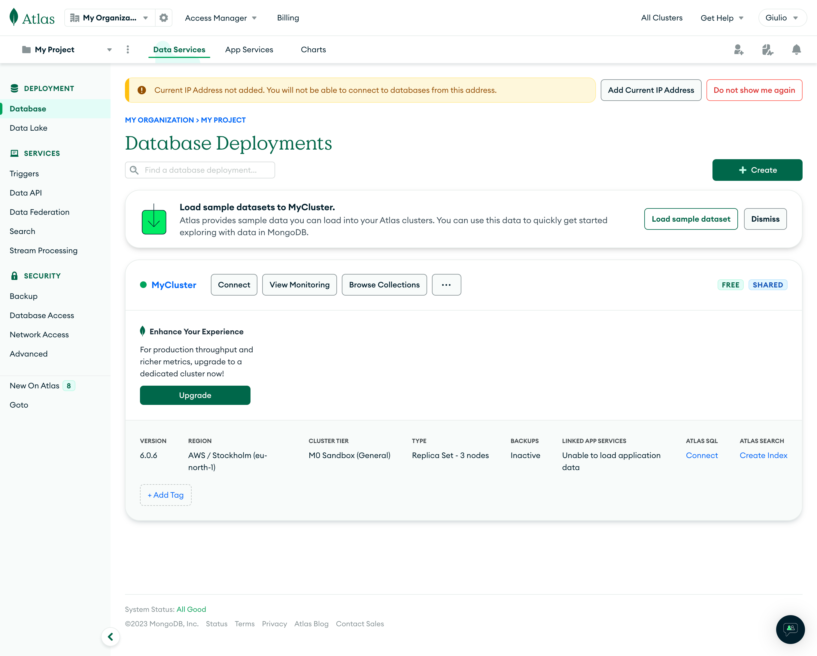Expand the My Project selector dropdown

(x=110, y=49)
